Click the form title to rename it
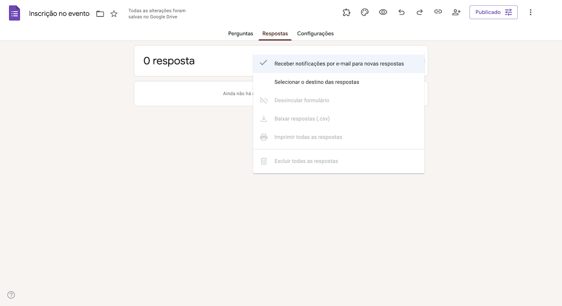562x306 pixels. (59, 14)
